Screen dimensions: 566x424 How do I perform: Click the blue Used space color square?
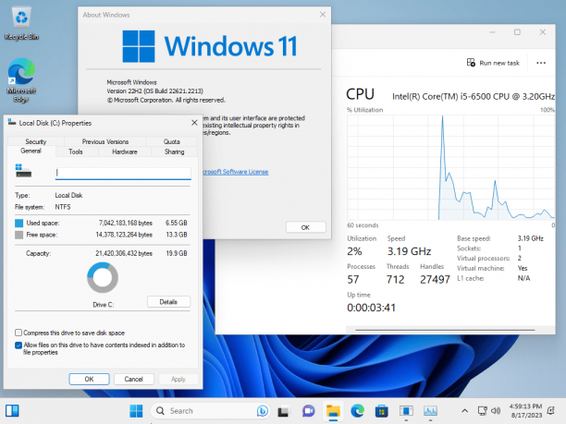pos(19,224)
